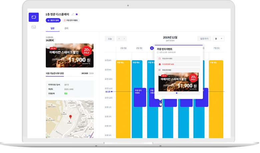Select the 주중 런치 이벤트 calendar chip
Viewport: 260px width, 153px height.
(x=71, y=20)
